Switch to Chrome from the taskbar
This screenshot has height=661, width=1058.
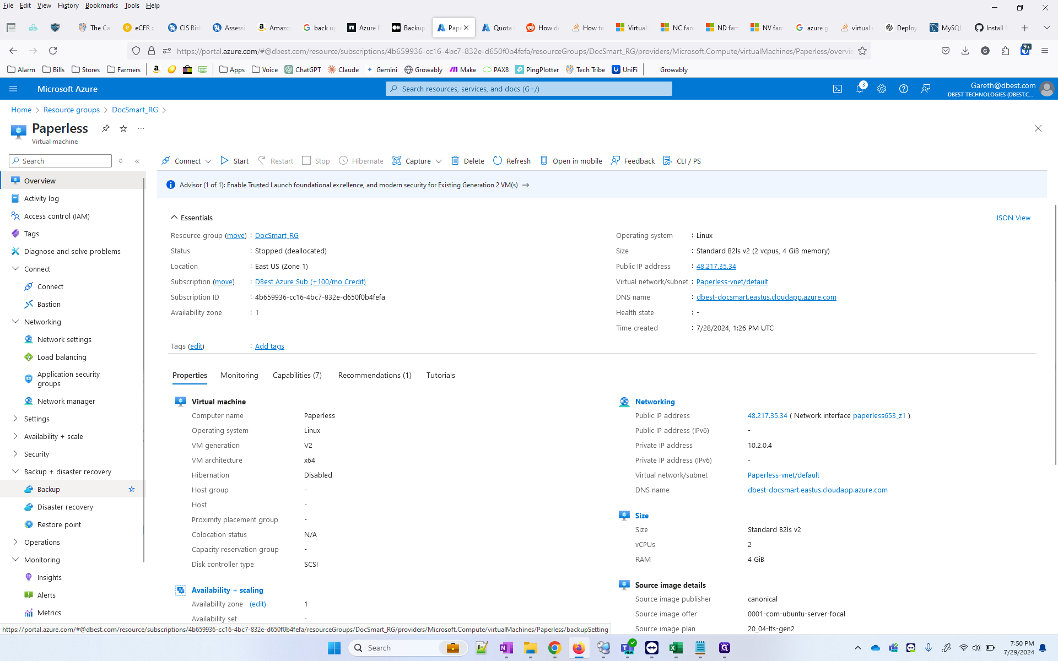(554, 648)
